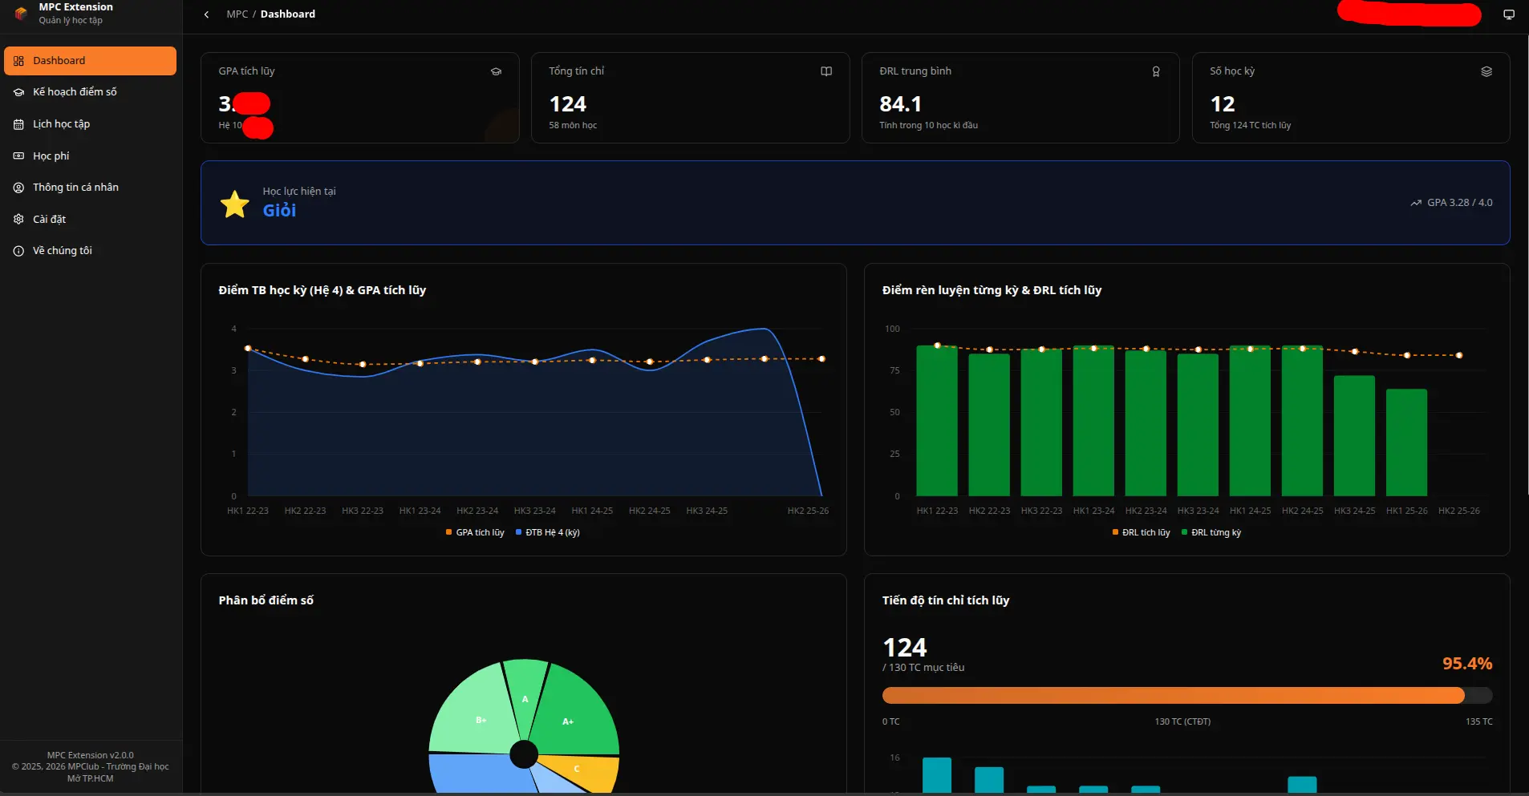Screen dimensions: 1529x796
Task: Click the yellow C slice of the pie chart
Action: coord(584,771)
